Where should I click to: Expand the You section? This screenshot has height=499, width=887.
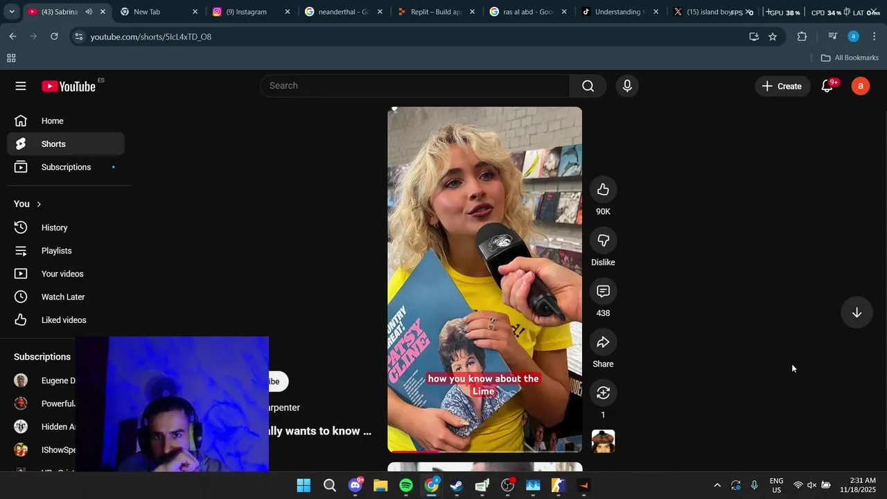point(28,204)
